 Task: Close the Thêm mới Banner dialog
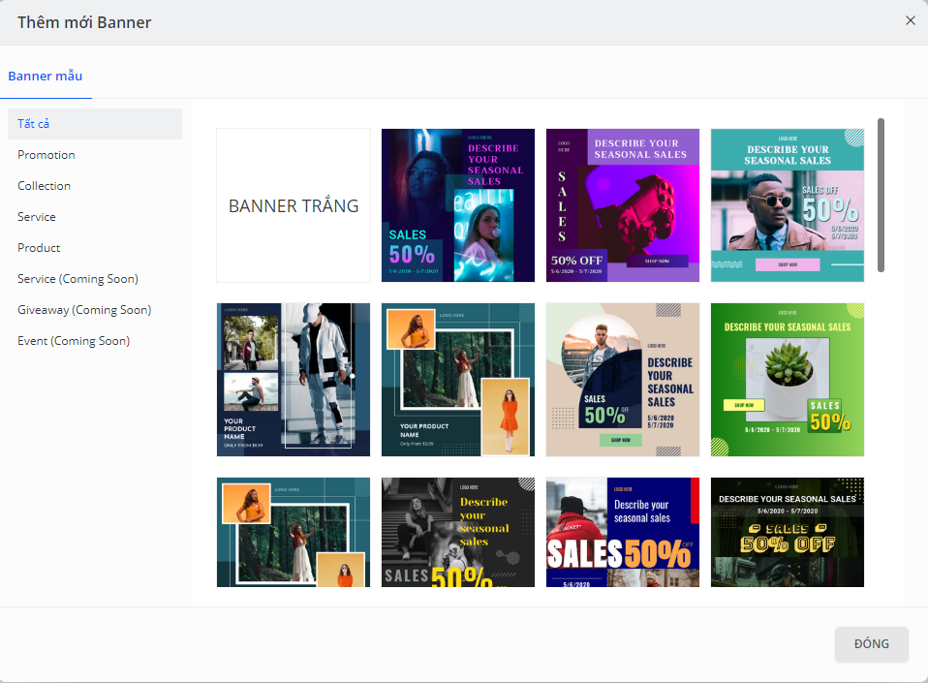(x=911, y=20)
